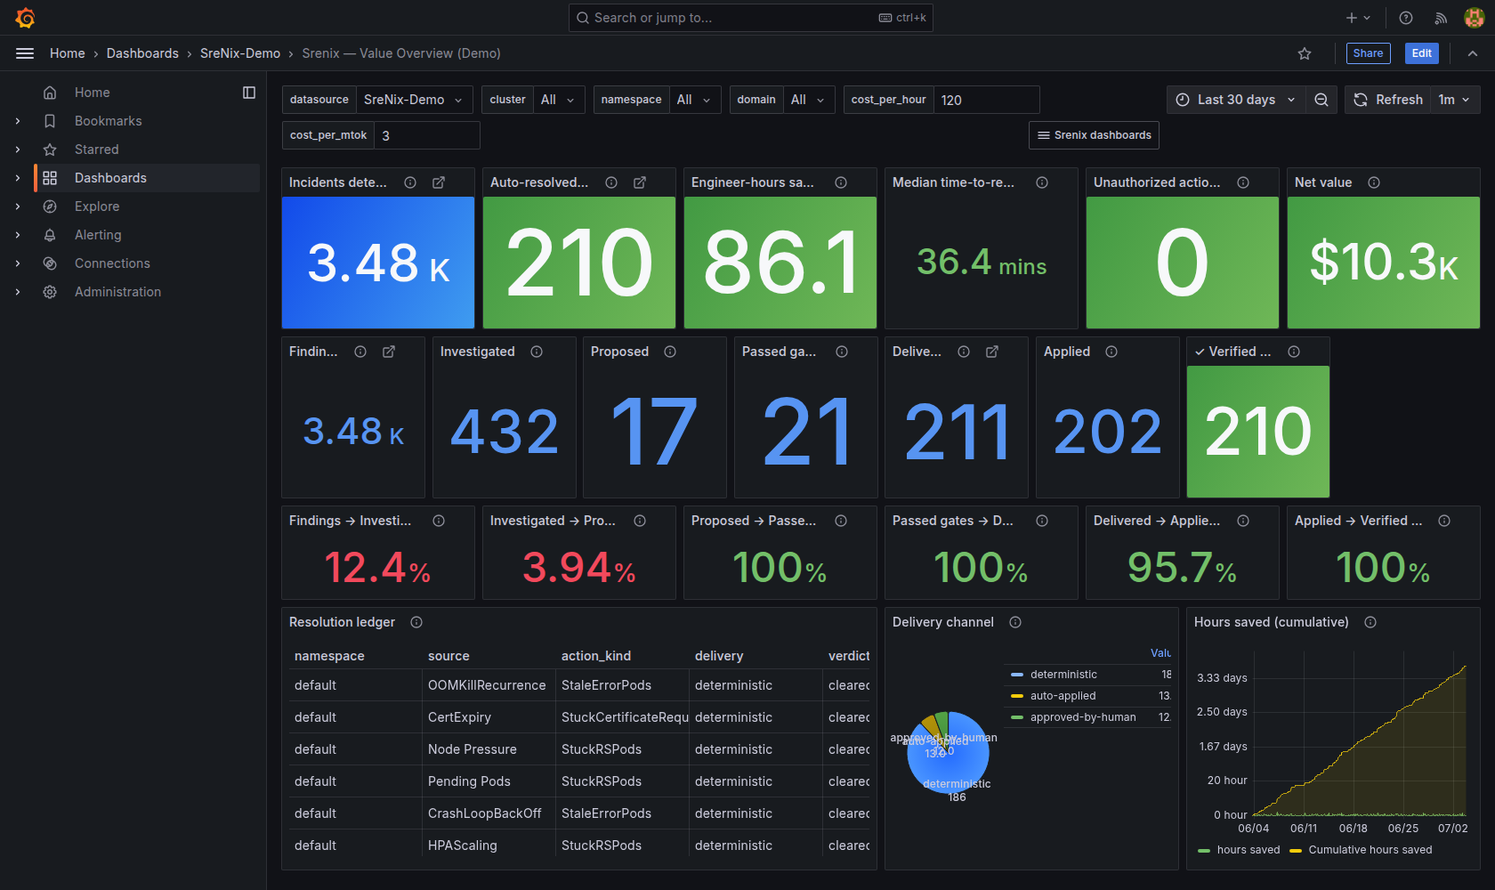Image resolution: width=1495 pixels, height=890 pixels.
Task: Click the cost_per_hour input field
Action: (986, 100)
